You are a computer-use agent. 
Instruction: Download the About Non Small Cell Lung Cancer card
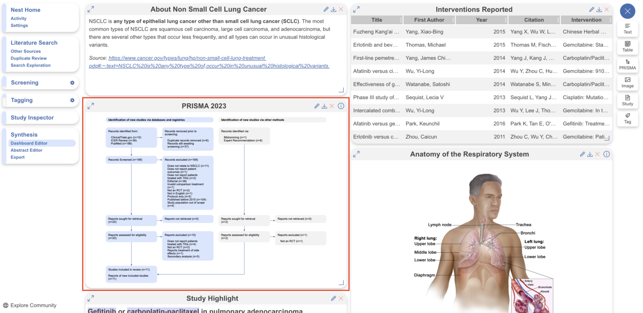tap(334, 9)
